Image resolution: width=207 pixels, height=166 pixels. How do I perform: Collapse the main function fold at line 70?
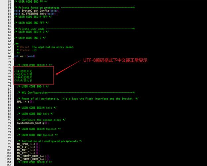13,59
